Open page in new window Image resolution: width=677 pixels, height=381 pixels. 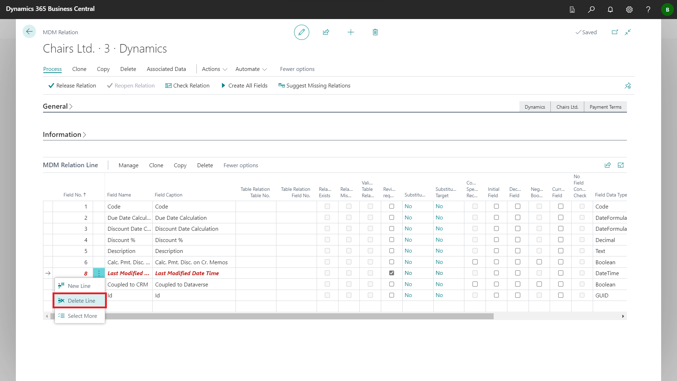click(x=615, y=32)
